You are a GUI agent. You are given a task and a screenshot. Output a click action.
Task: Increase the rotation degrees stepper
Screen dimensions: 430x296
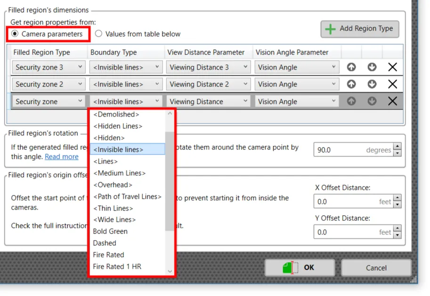[398, 147]
